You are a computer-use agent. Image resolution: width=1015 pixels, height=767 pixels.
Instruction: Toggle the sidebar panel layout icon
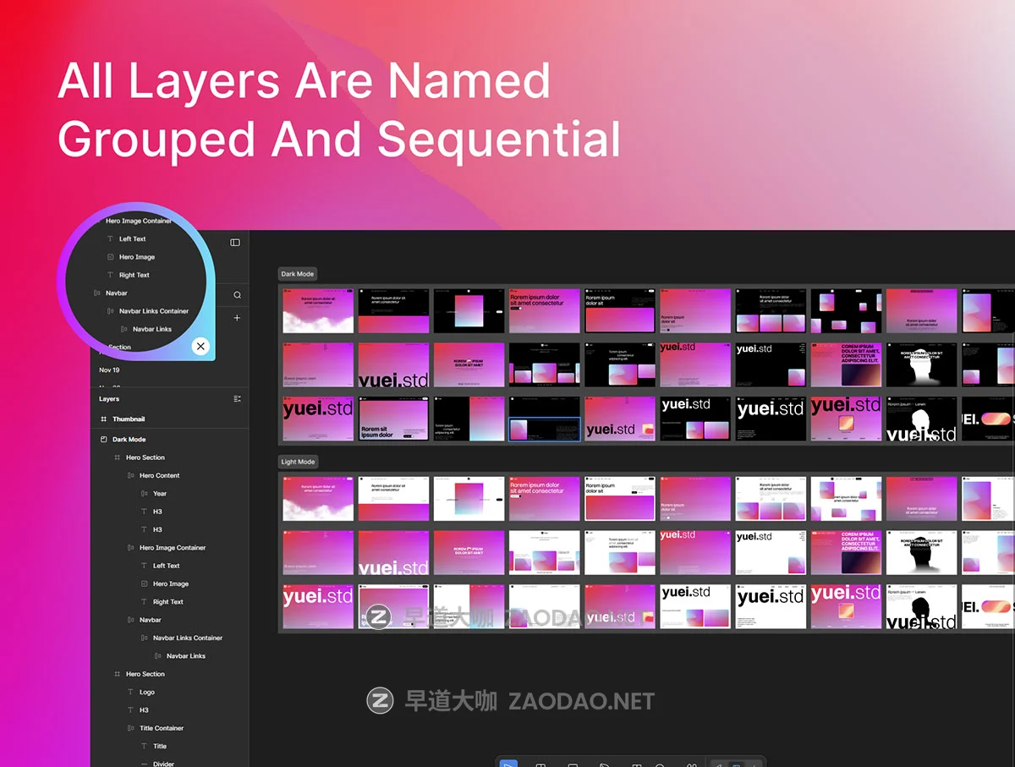[x=235, y=243]
